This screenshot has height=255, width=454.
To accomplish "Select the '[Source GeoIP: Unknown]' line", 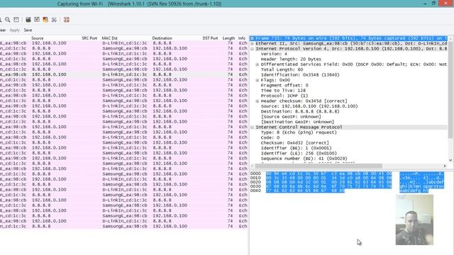I will [291, 117].
